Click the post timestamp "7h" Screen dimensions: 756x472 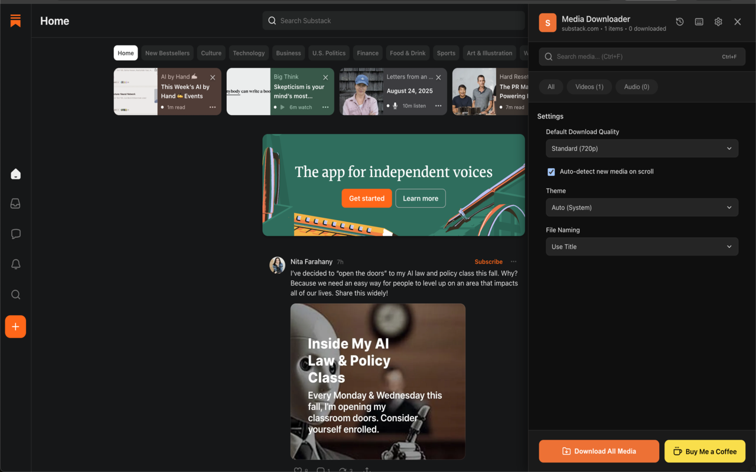tap(340, 262)
